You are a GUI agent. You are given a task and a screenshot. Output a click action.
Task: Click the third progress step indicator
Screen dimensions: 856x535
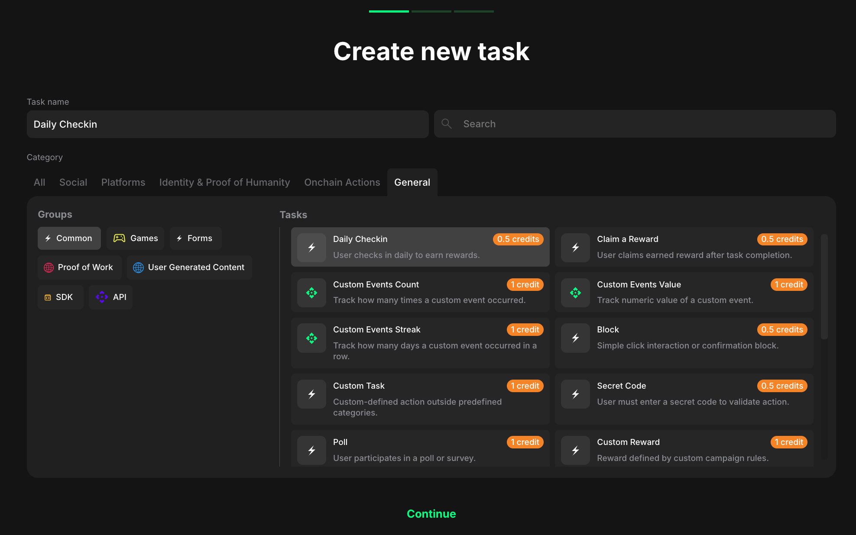pyautogui.click(x=473, y=11)
